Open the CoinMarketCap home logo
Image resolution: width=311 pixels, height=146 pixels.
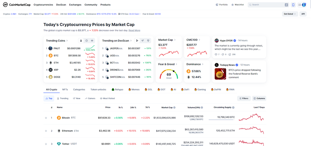(x=17, y=4)
